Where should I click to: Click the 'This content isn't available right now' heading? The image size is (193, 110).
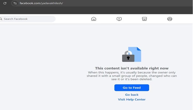[x=132, y=68]
